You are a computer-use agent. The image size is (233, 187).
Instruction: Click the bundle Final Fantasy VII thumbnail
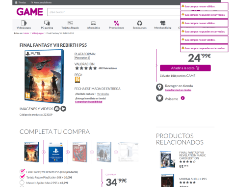(x=31, y=152)
